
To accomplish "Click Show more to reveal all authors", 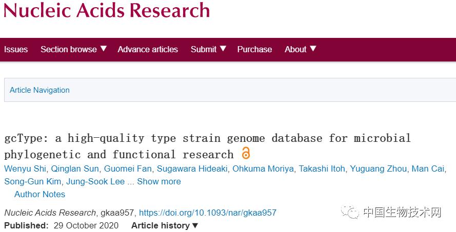I will point(159,181).
